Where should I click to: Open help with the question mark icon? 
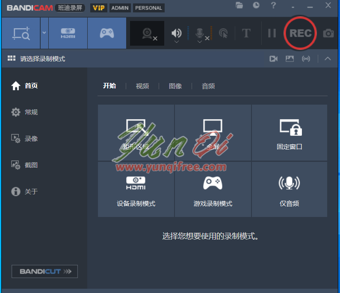(273, 5)
